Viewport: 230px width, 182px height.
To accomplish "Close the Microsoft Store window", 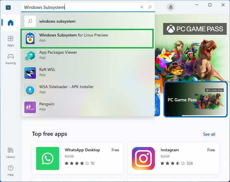I will point(223,5).
